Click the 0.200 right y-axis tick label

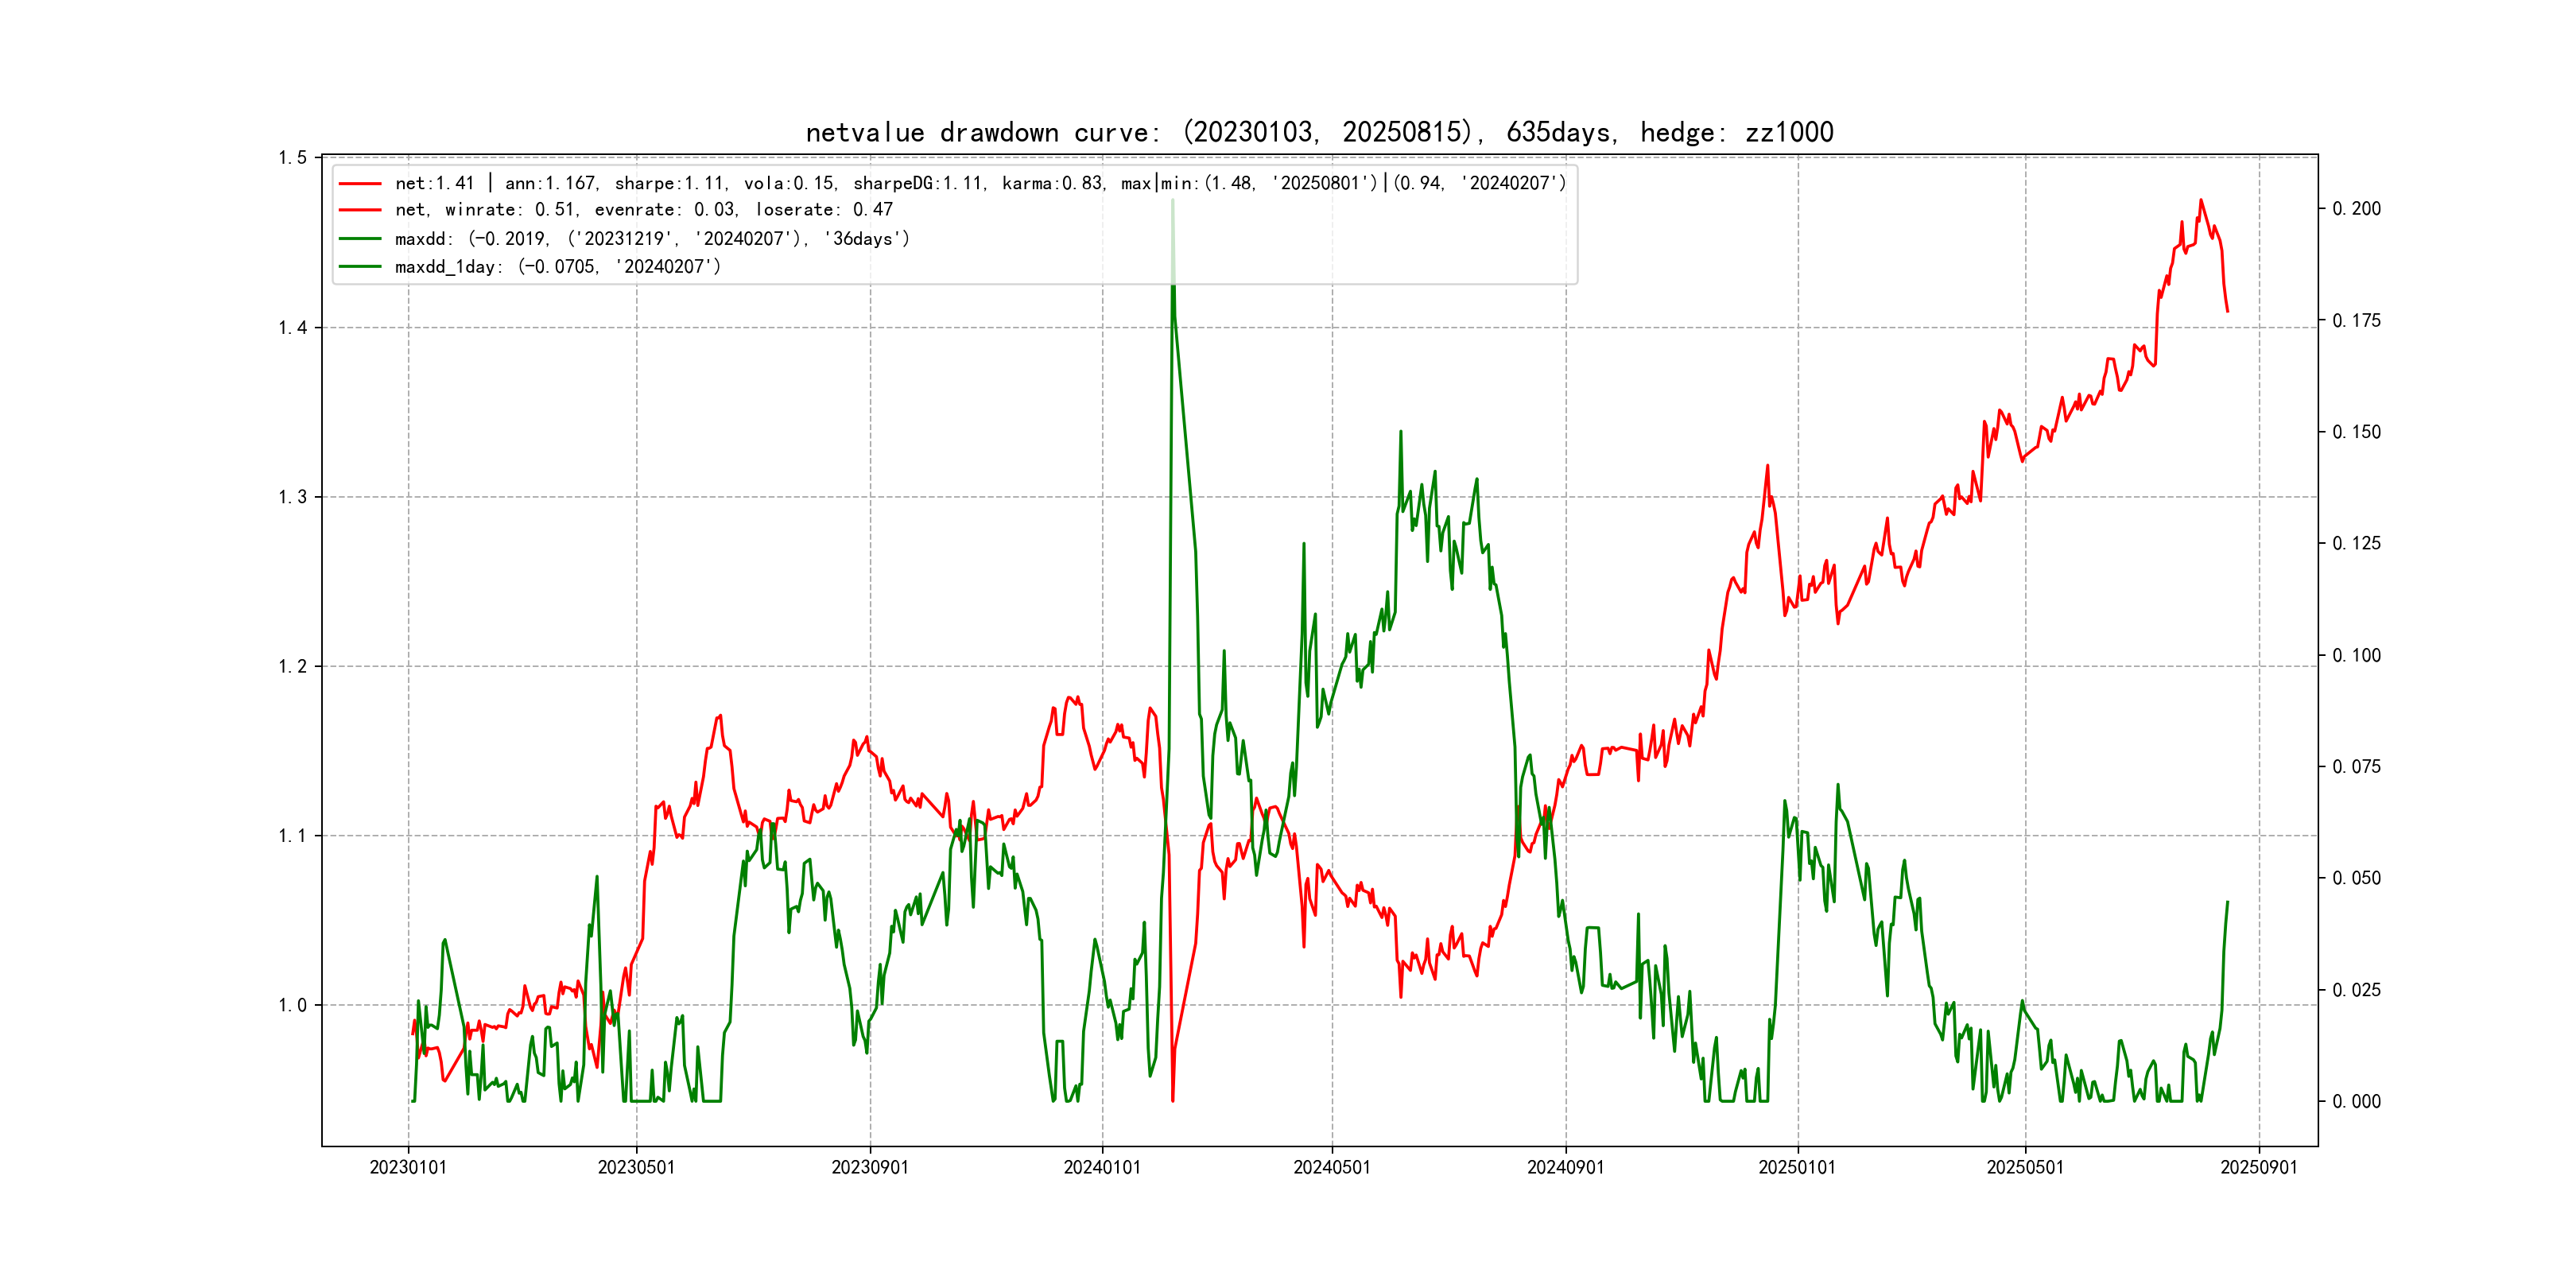(x=2356, y=208)
